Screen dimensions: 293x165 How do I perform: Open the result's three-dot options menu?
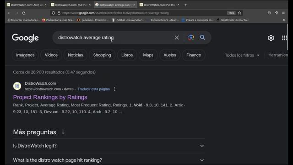coord(115,89)
